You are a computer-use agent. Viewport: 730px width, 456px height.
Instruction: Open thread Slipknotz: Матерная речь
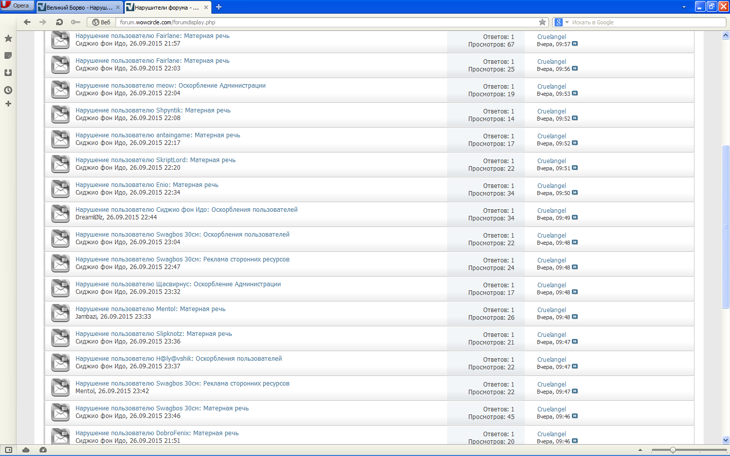154,334
